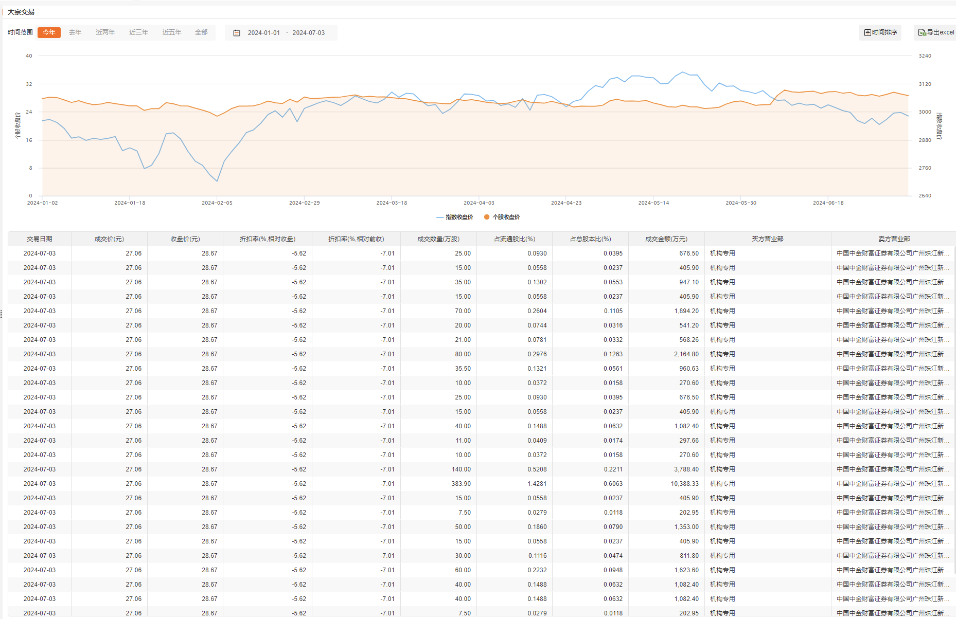Click the calendar icon beside the date range

coord(237,33)
